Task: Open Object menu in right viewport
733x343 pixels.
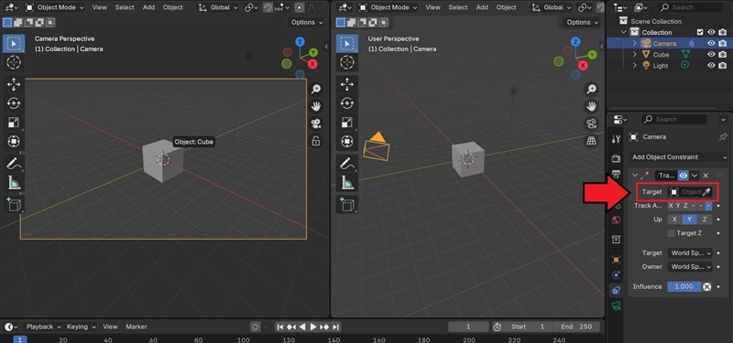Action: point(507,7)
